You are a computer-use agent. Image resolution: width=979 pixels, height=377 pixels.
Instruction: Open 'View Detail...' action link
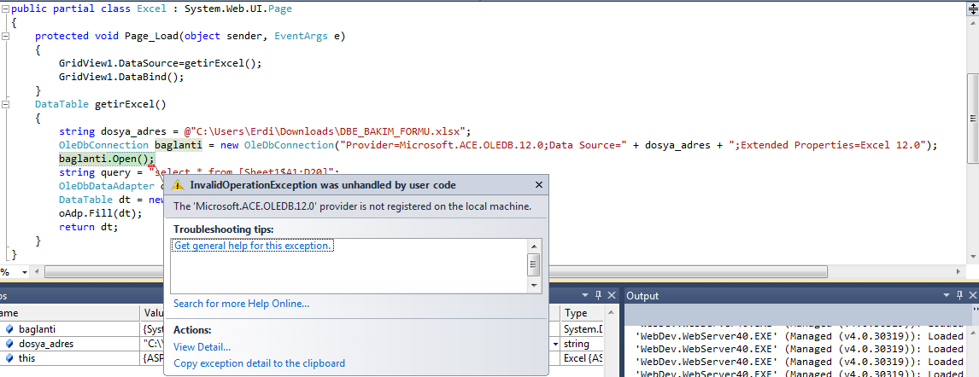click(x=202, y=347)
